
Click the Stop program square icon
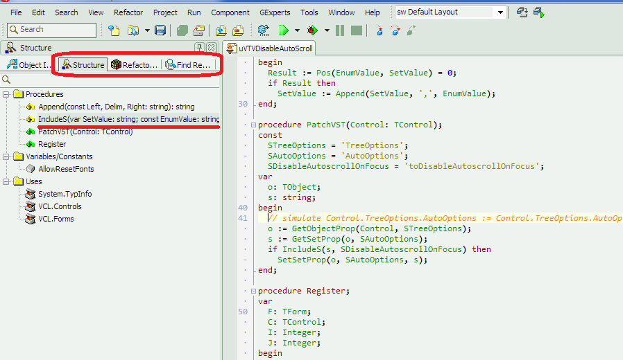coord(357,30)
